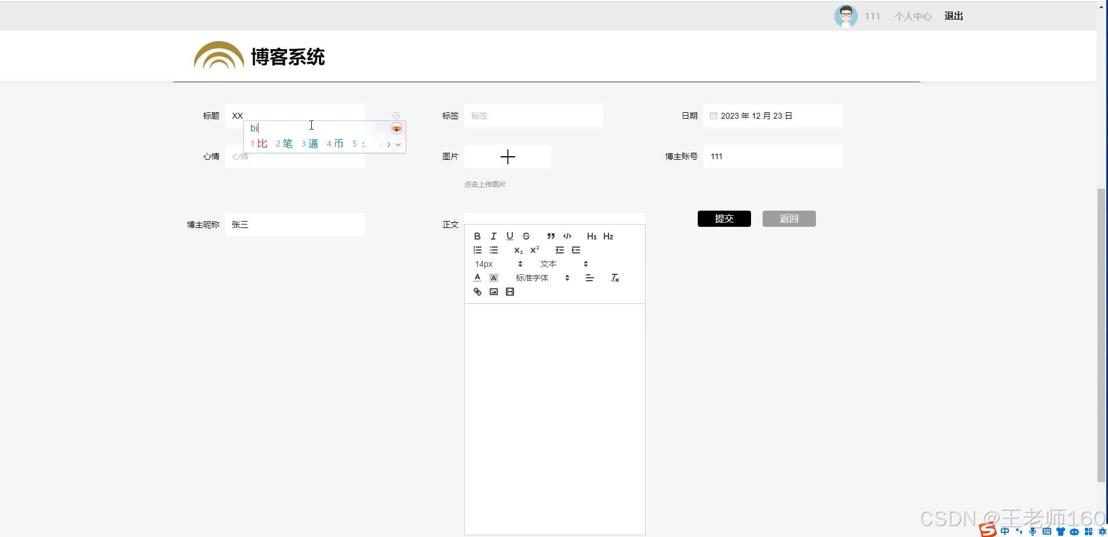Open the 文本 heading type dropdown
The image size is (1108, 537).
coord(564,264)
